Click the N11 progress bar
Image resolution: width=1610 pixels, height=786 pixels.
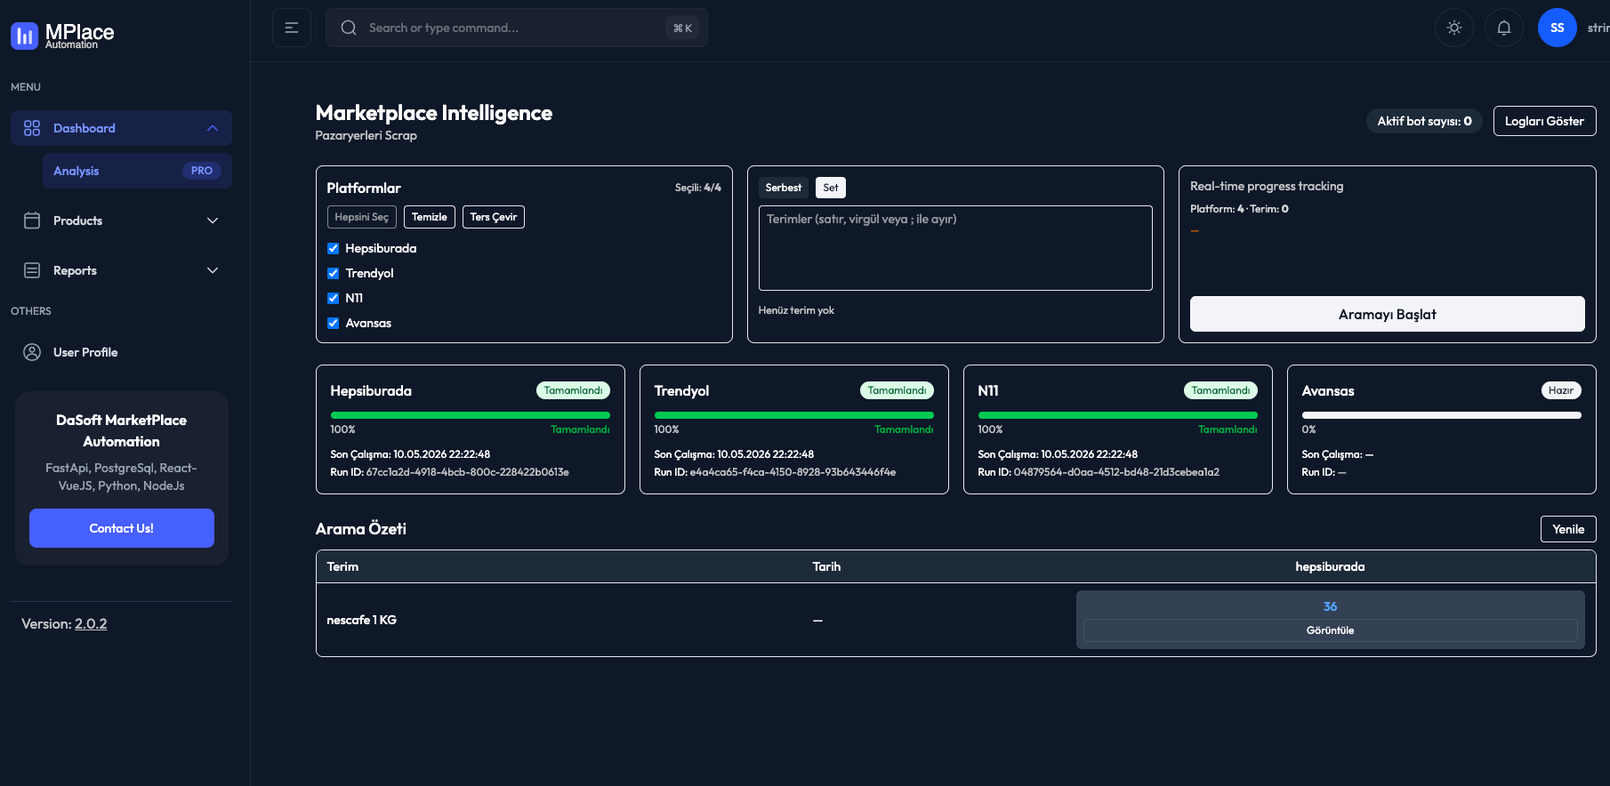[x=1118, y=415]
